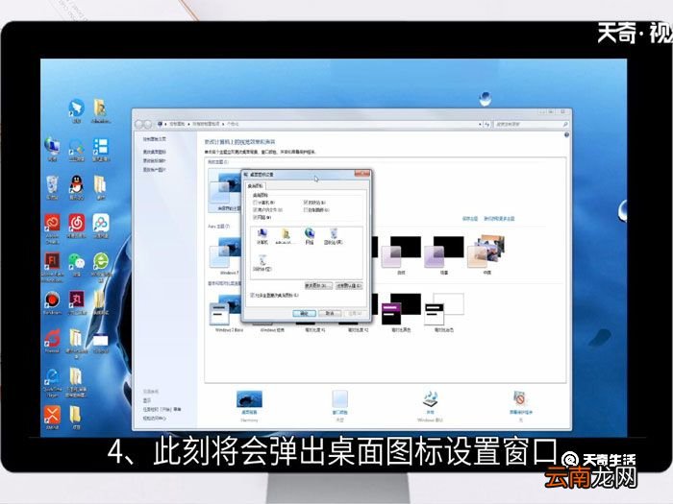
Task: Open the 显示 link under See also
Action: coord(147,400)
